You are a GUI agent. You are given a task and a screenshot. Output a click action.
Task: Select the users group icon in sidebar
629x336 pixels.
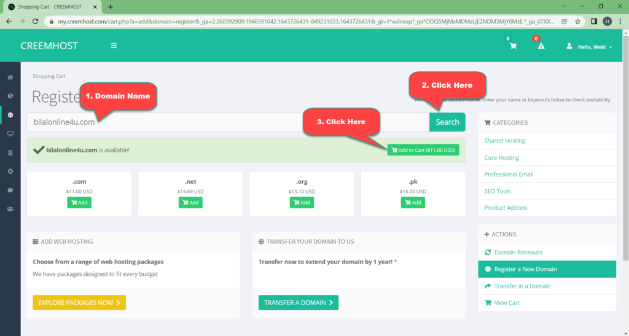point(10,209)
